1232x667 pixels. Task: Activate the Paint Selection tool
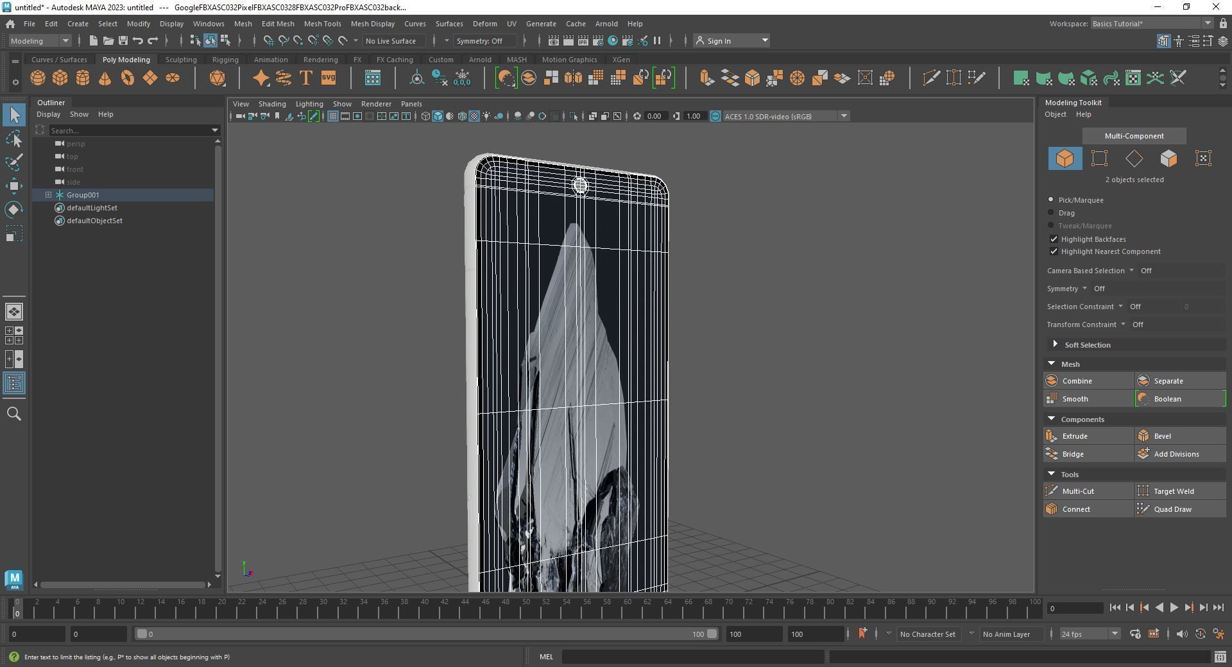(14, 162)
